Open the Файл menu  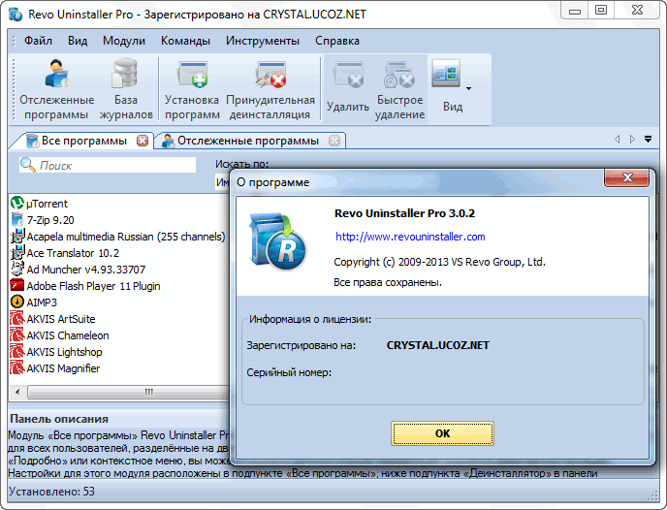(x=38, y=41)
